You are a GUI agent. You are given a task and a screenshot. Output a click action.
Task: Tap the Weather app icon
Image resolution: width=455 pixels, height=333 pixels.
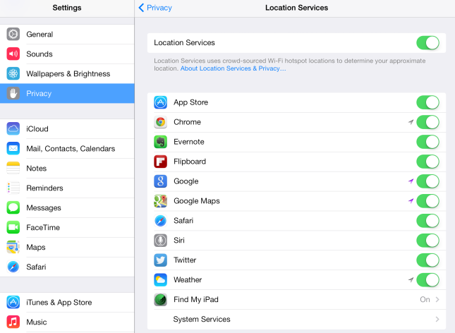coord(161,280)
